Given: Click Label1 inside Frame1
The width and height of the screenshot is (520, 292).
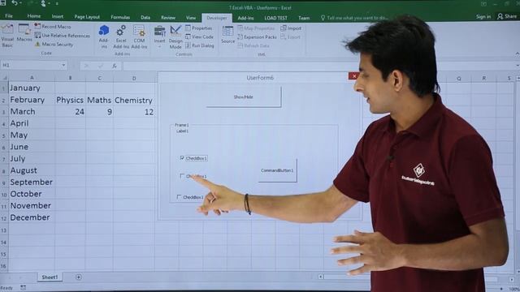Looking at the screenshot, I should click(x=182, y=131).
